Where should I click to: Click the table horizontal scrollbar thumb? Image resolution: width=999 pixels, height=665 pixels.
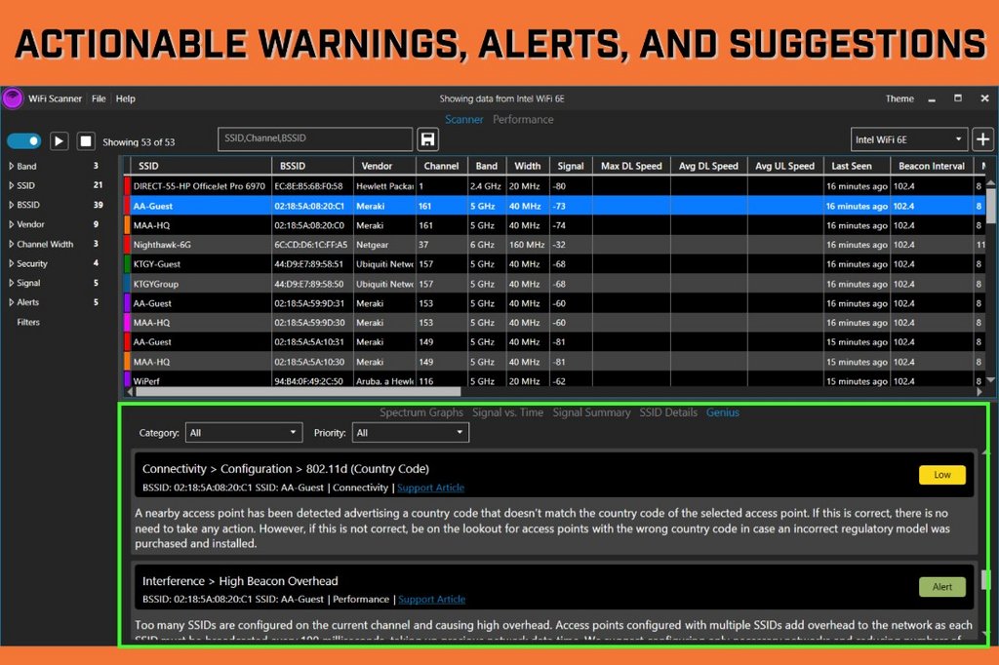tap(298, 392)
